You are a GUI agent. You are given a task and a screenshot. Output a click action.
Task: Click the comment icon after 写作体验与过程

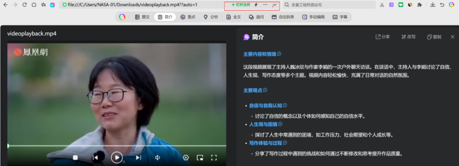pos(285,143)
